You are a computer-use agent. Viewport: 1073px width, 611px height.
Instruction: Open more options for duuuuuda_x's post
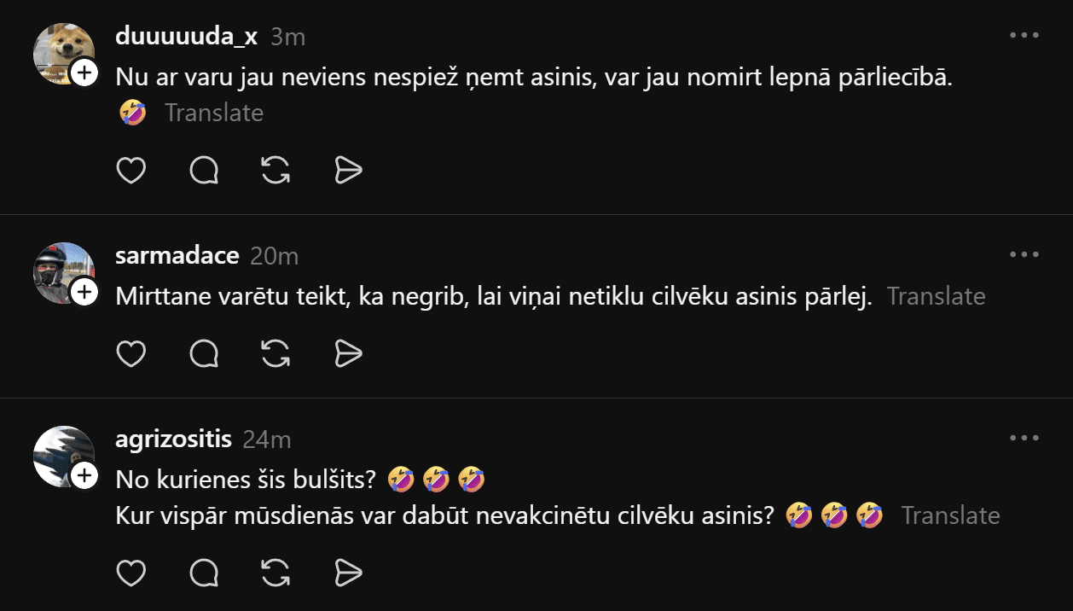coord(1024,36)
